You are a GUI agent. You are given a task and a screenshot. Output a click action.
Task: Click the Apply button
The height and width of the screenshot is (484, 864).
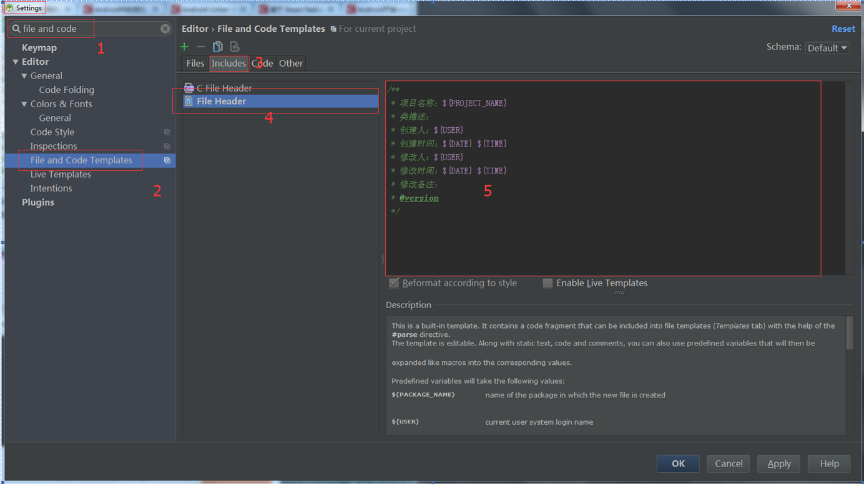[778, 463]
